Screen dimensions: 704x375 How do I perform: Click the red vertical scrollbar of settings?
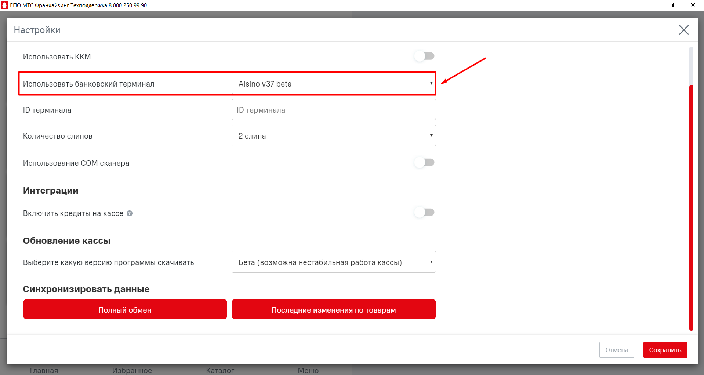pos(691,207)
